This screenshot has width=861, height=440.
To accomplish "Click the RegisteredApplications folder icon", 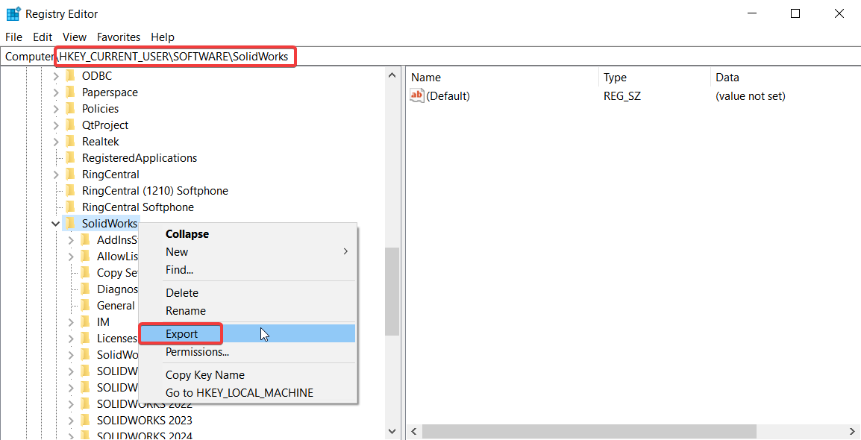I will coord(70,158).
